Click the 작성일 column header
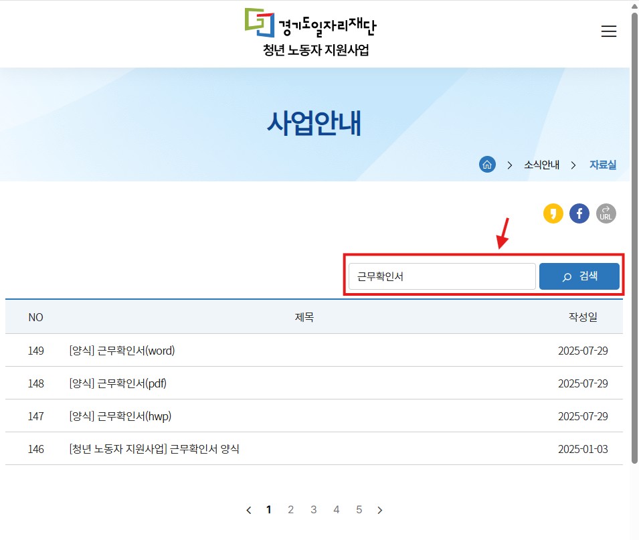Viewport: 639px width, 540px height. [583, 317]
